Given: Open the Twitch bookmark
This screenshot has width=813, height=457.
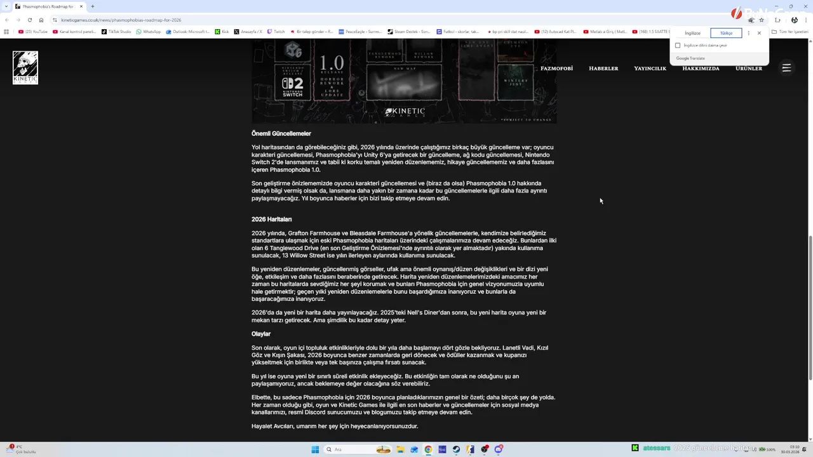Looking at the screenshot, I should pyautogui.click(x=276, y=32).
